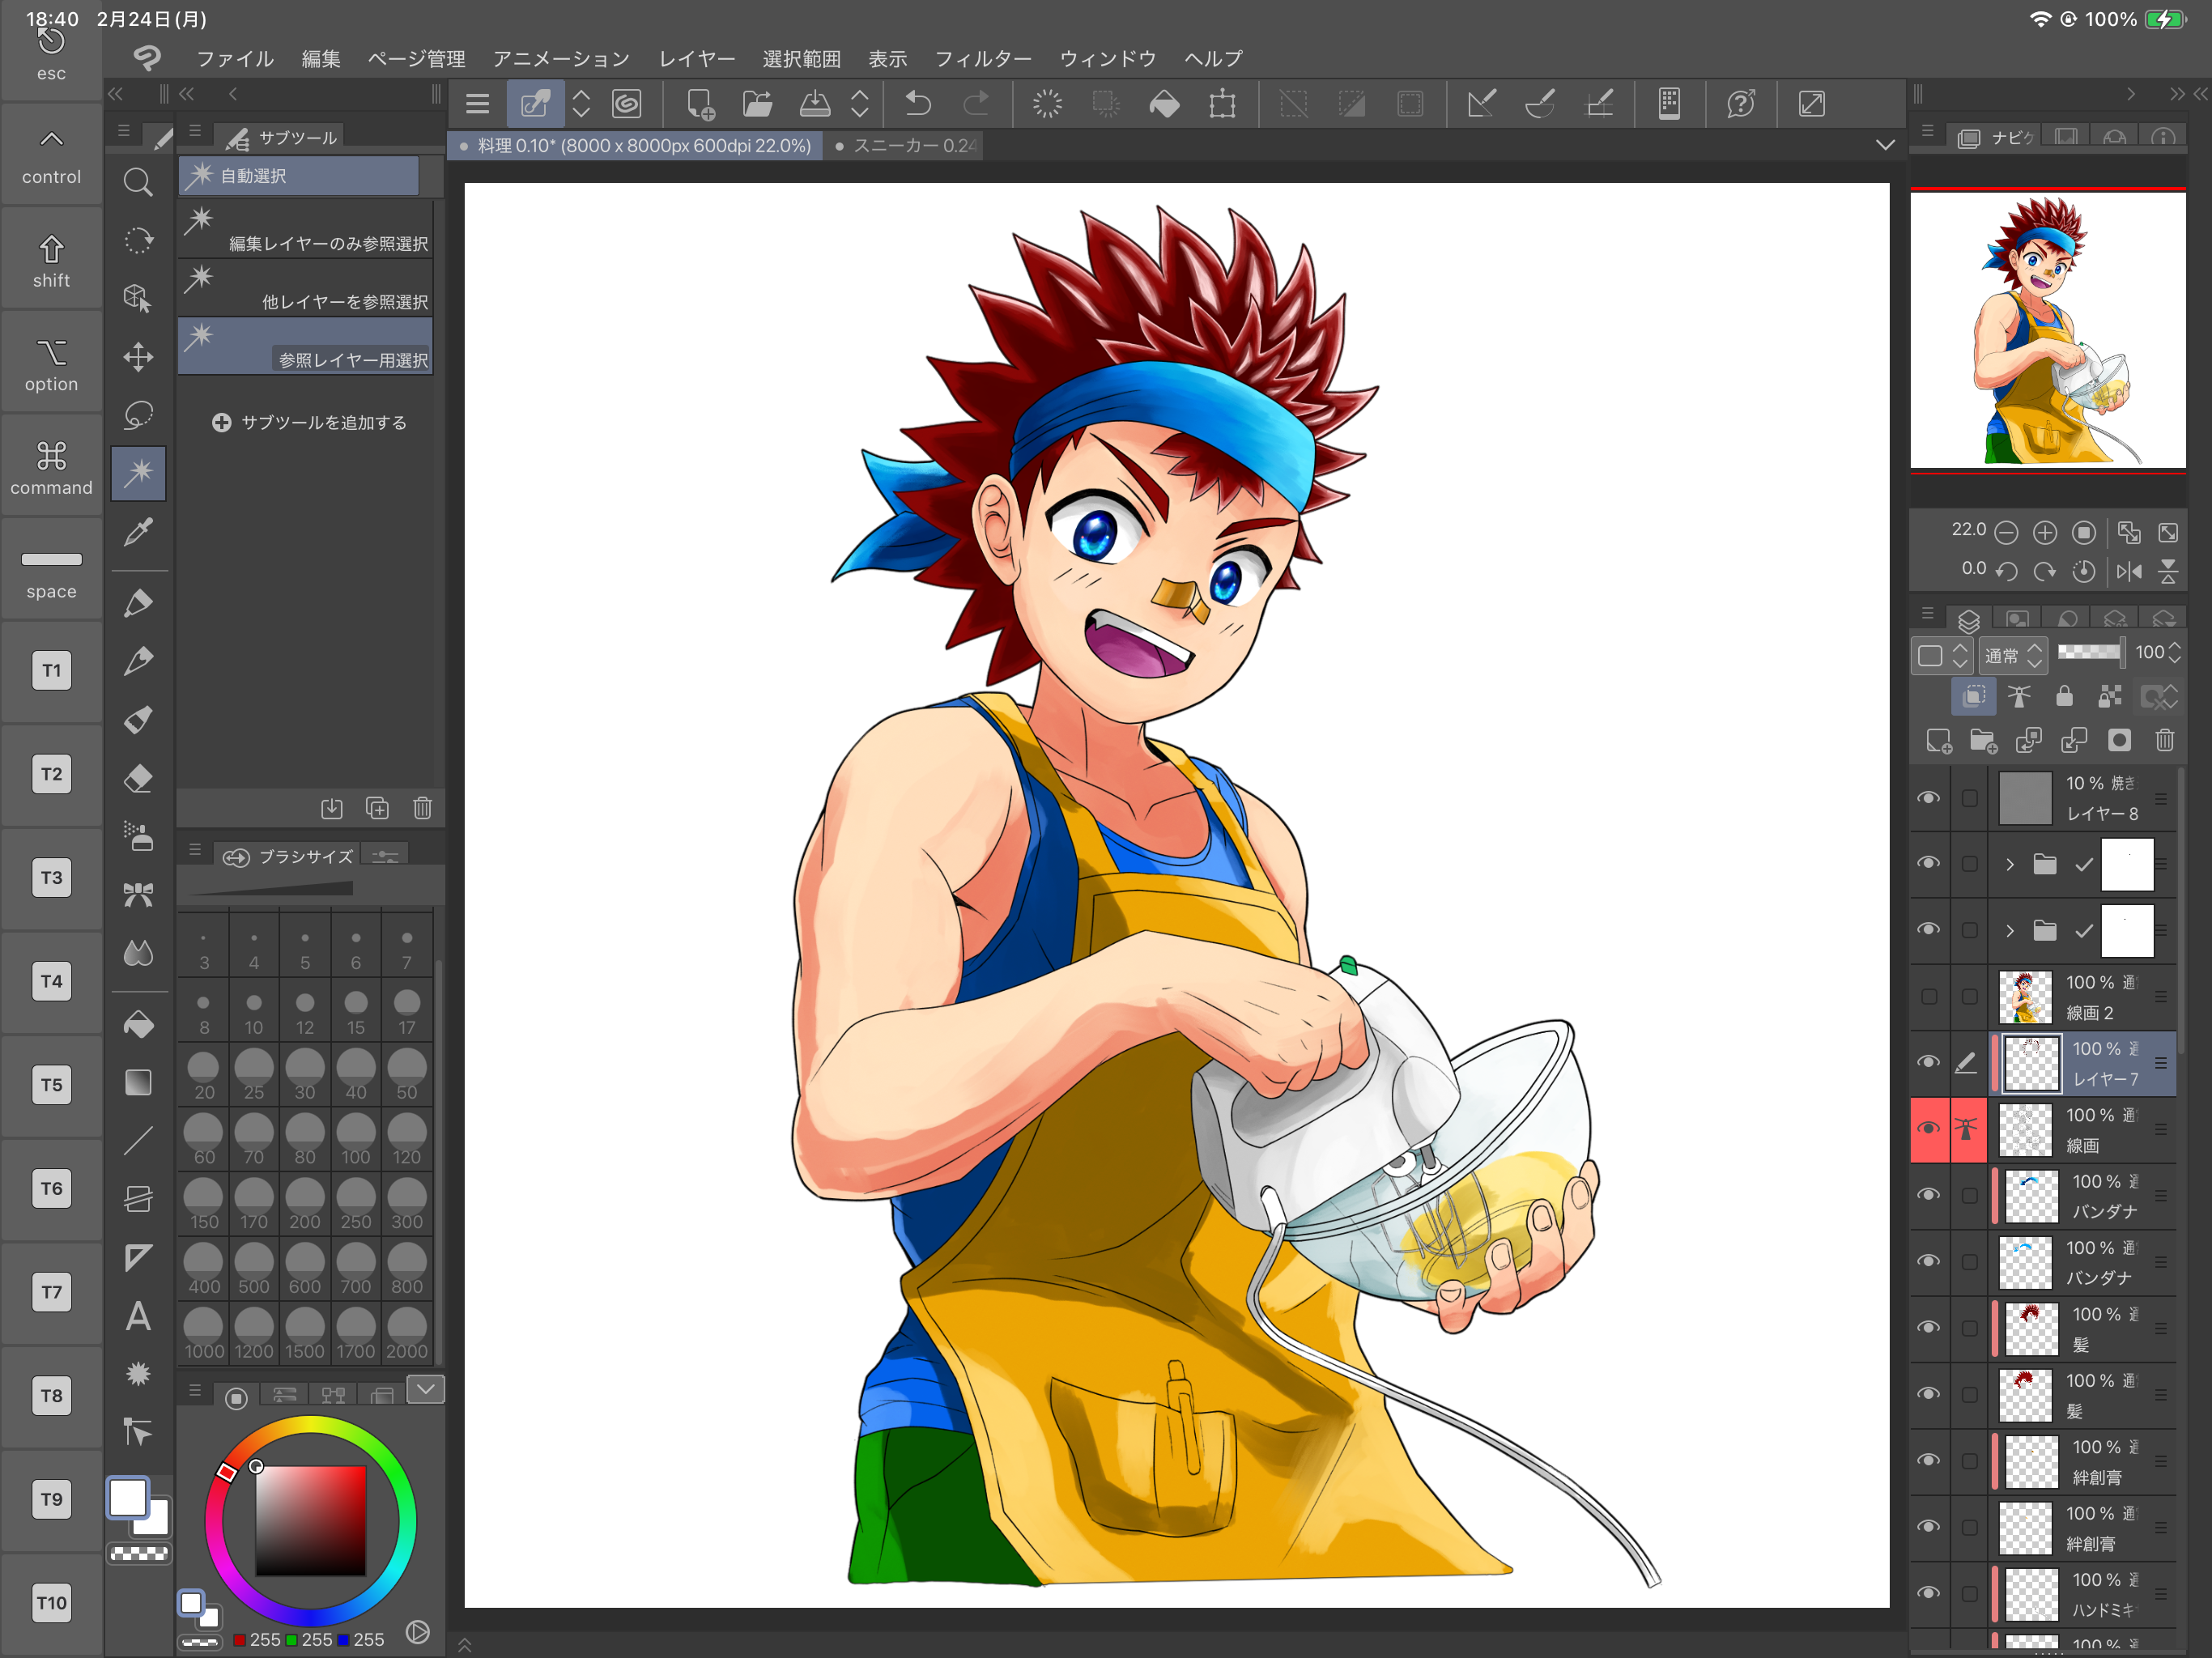Open the フィルター menu

click(x=983, y=59)
